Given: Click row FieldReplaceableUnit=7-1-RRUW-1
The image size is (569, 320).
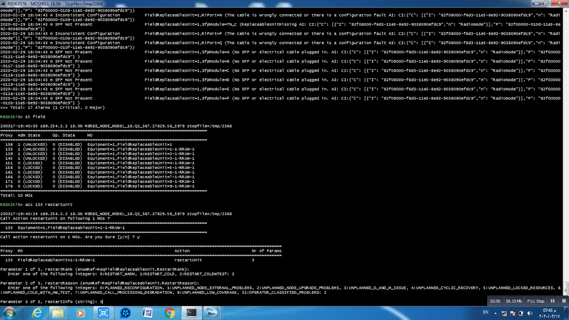Looking at the screenshot, I should (97, 177).
